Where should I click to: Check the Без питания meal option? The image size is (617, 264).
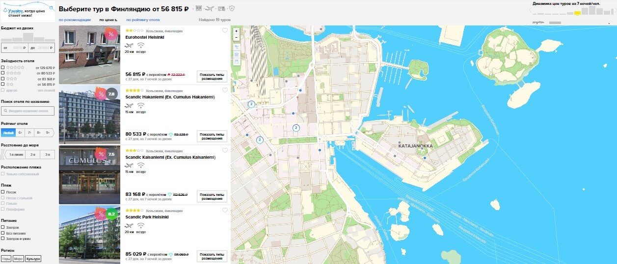point(3,233)
